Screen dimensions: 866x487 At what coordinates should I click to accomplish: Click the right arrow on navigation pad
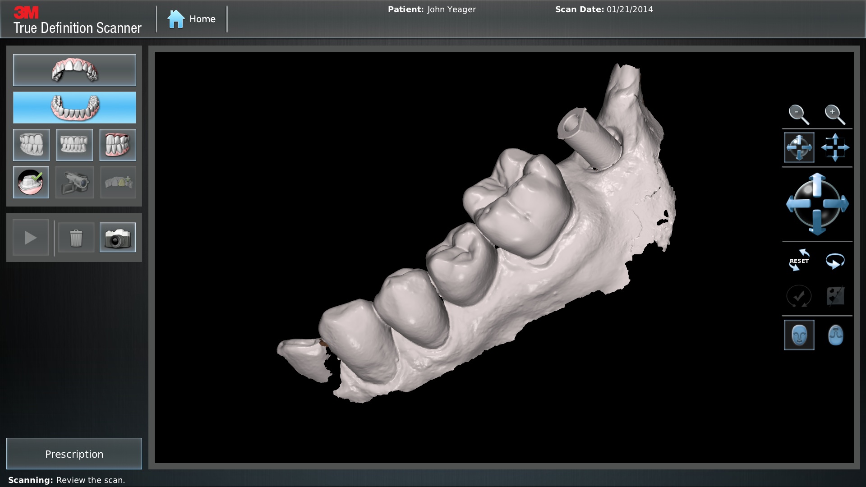click(x=838, y=204)
